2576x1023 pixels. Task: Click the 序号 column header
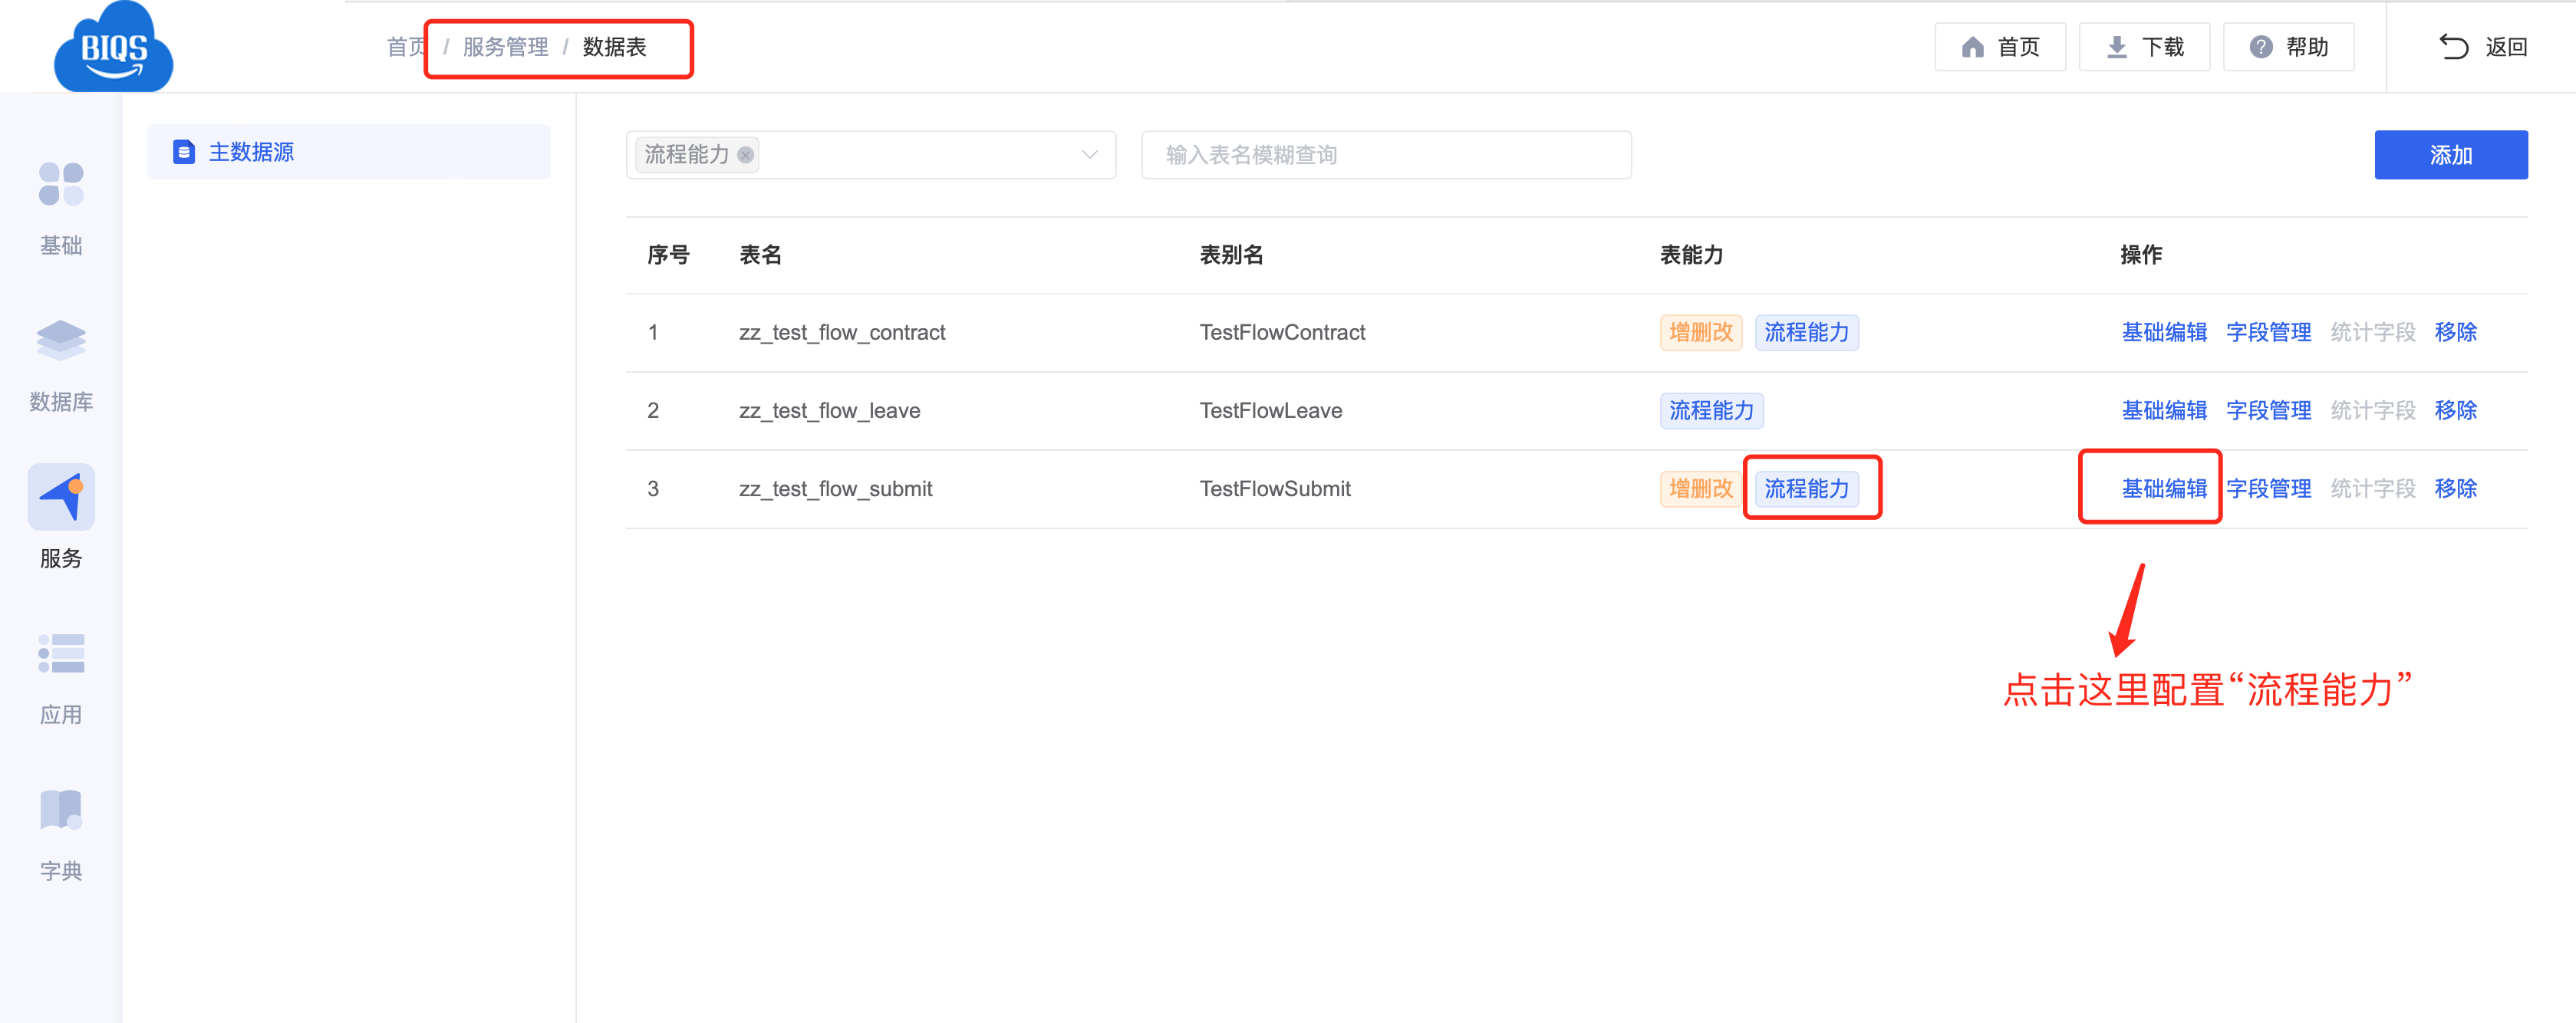pyautogui.click(x=668, y=255)
